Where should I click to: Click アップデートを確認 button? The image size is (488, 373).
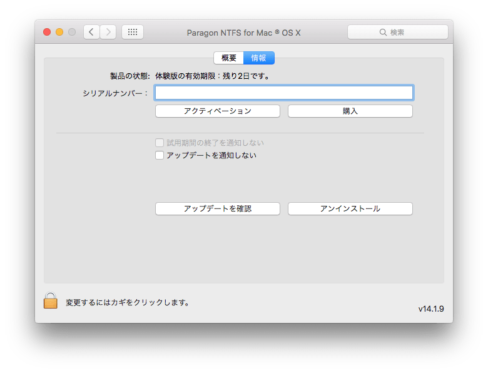click(218, 208)
